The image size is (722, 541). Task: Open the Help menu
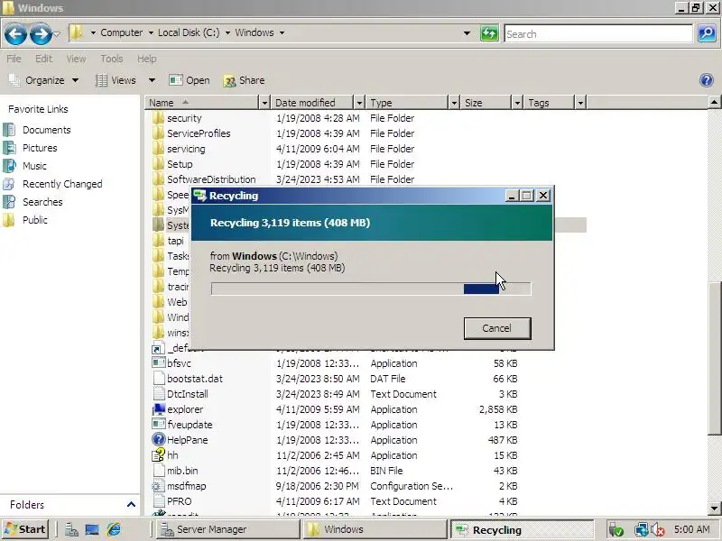(146, 59)
